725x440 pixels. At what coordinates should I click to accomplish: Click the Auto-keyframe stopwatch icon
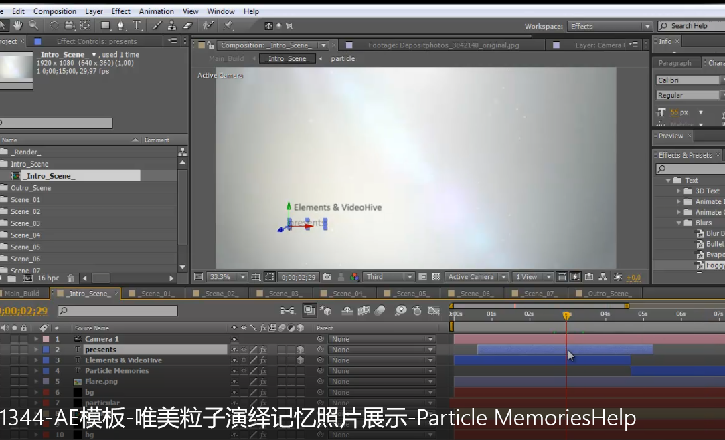click(416, 311)
